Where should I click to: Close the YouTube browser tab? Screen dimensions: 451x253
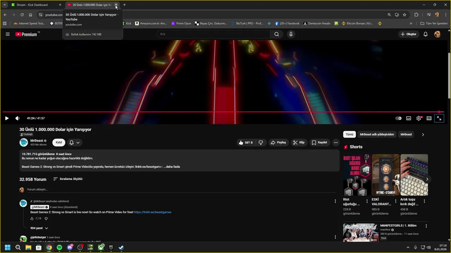point(116,5)
